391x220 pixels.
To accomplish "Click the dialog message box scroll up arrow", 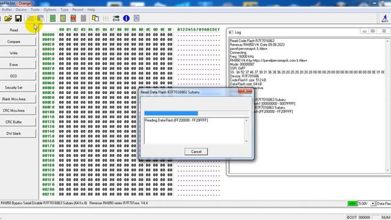I will pyautogui.click(x=246, y=120).
